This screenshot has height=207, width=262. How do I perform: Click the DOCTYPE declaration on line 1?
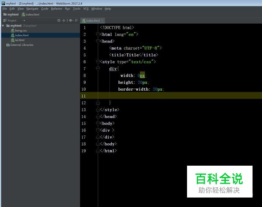117,28
